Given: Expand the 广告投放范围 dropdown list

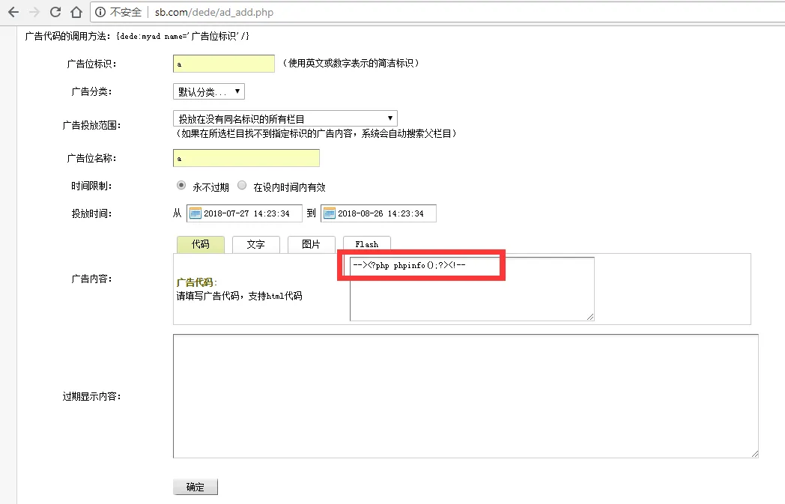Looking at the screenshot, I should pyautogui.click(x=285, y=118).
